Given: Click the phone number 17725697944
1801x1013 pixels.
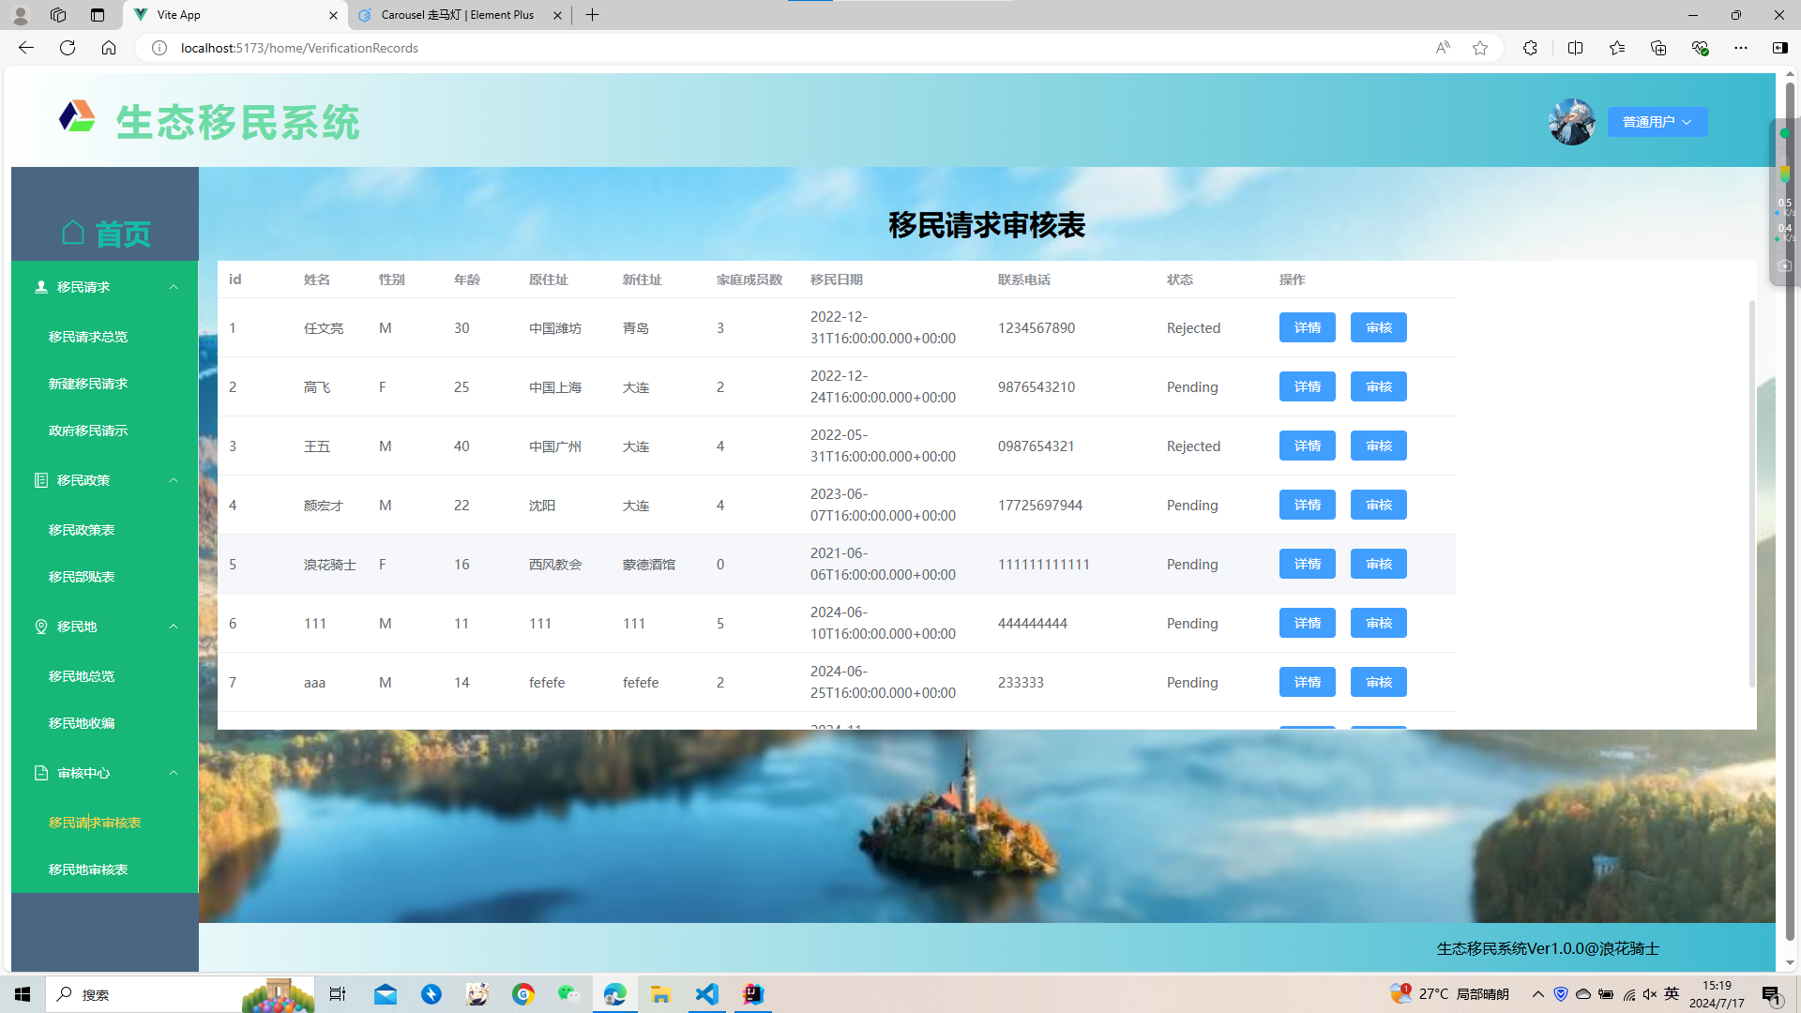Looking at the screenshot, I should (x=1040, y=505).
